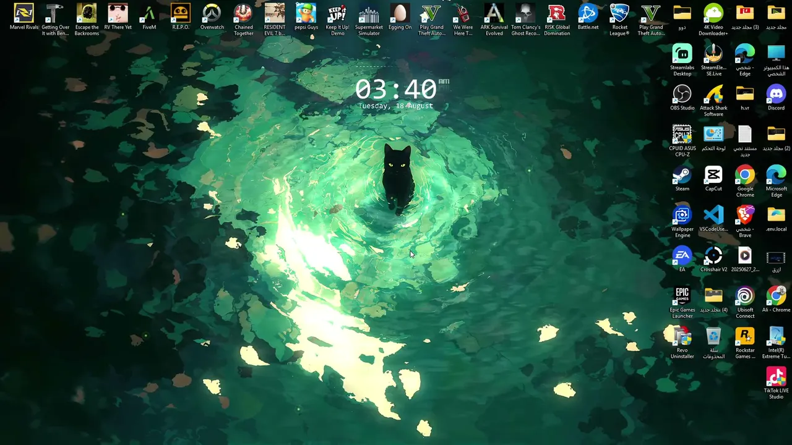Click the Wallpaper Engine shortcut
The height and width of the screenshot is (445, 792).
pos(682,221)
